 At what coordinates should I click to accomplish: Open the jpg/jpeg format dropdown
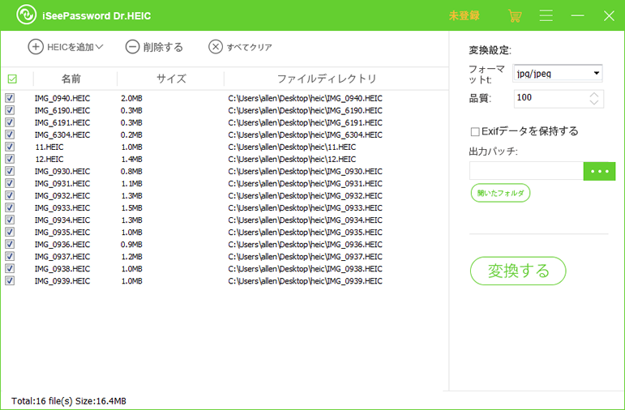coord(558,73)
